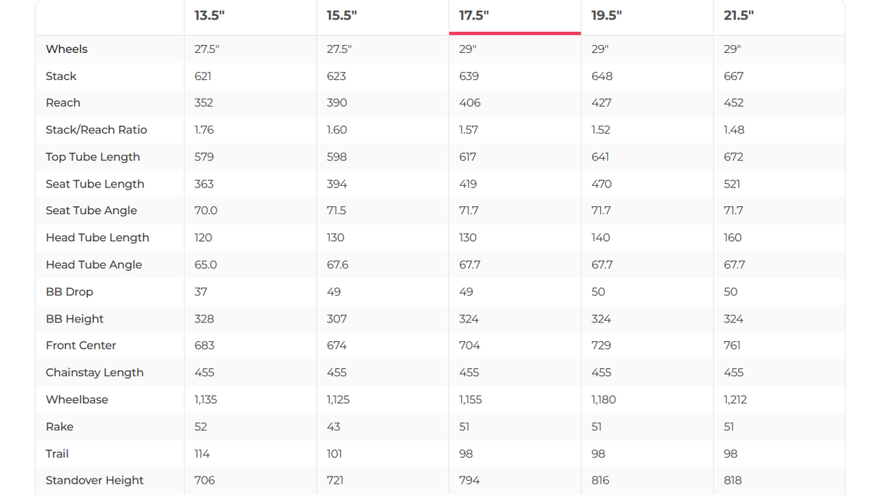Click the Front Center row label
The image size is (882, 496).
(81, 346)
